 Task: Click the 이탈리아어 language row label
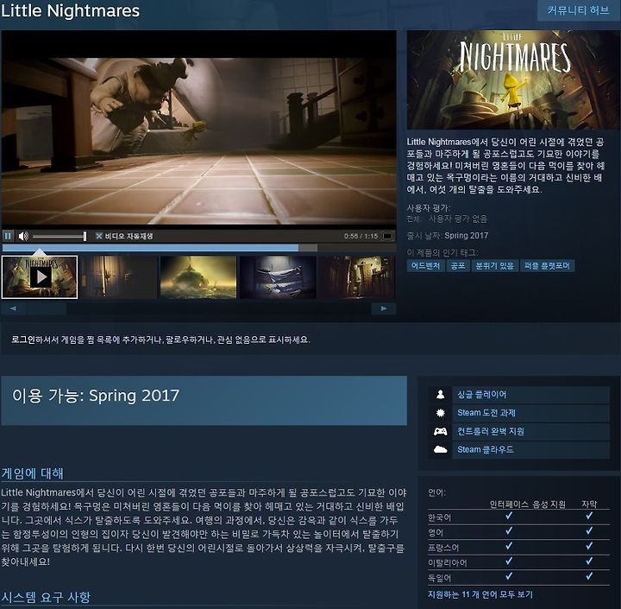[x=447, y=563]
